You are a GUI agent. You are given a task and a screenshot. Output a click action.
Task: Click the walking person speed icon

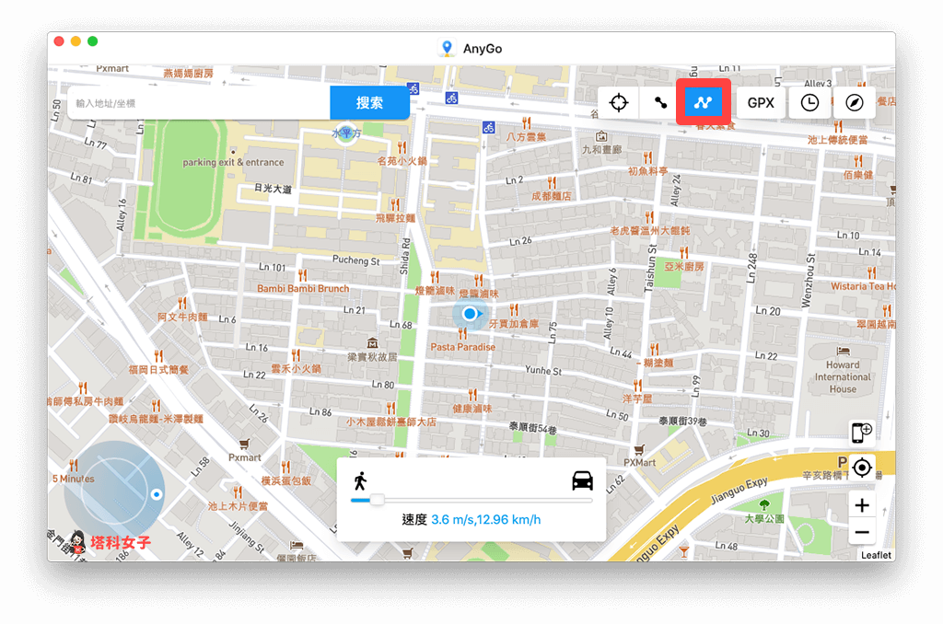359,480
